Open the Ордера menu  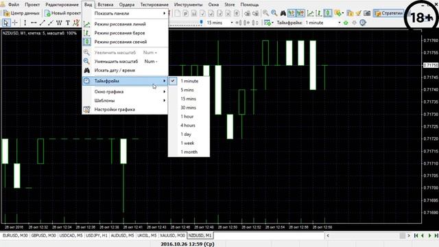tap(126, 5)
